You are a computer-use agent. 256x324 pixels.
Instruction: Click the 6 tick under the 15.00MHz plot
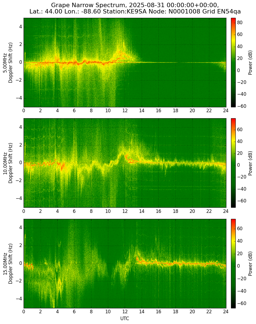pos(74,312)
